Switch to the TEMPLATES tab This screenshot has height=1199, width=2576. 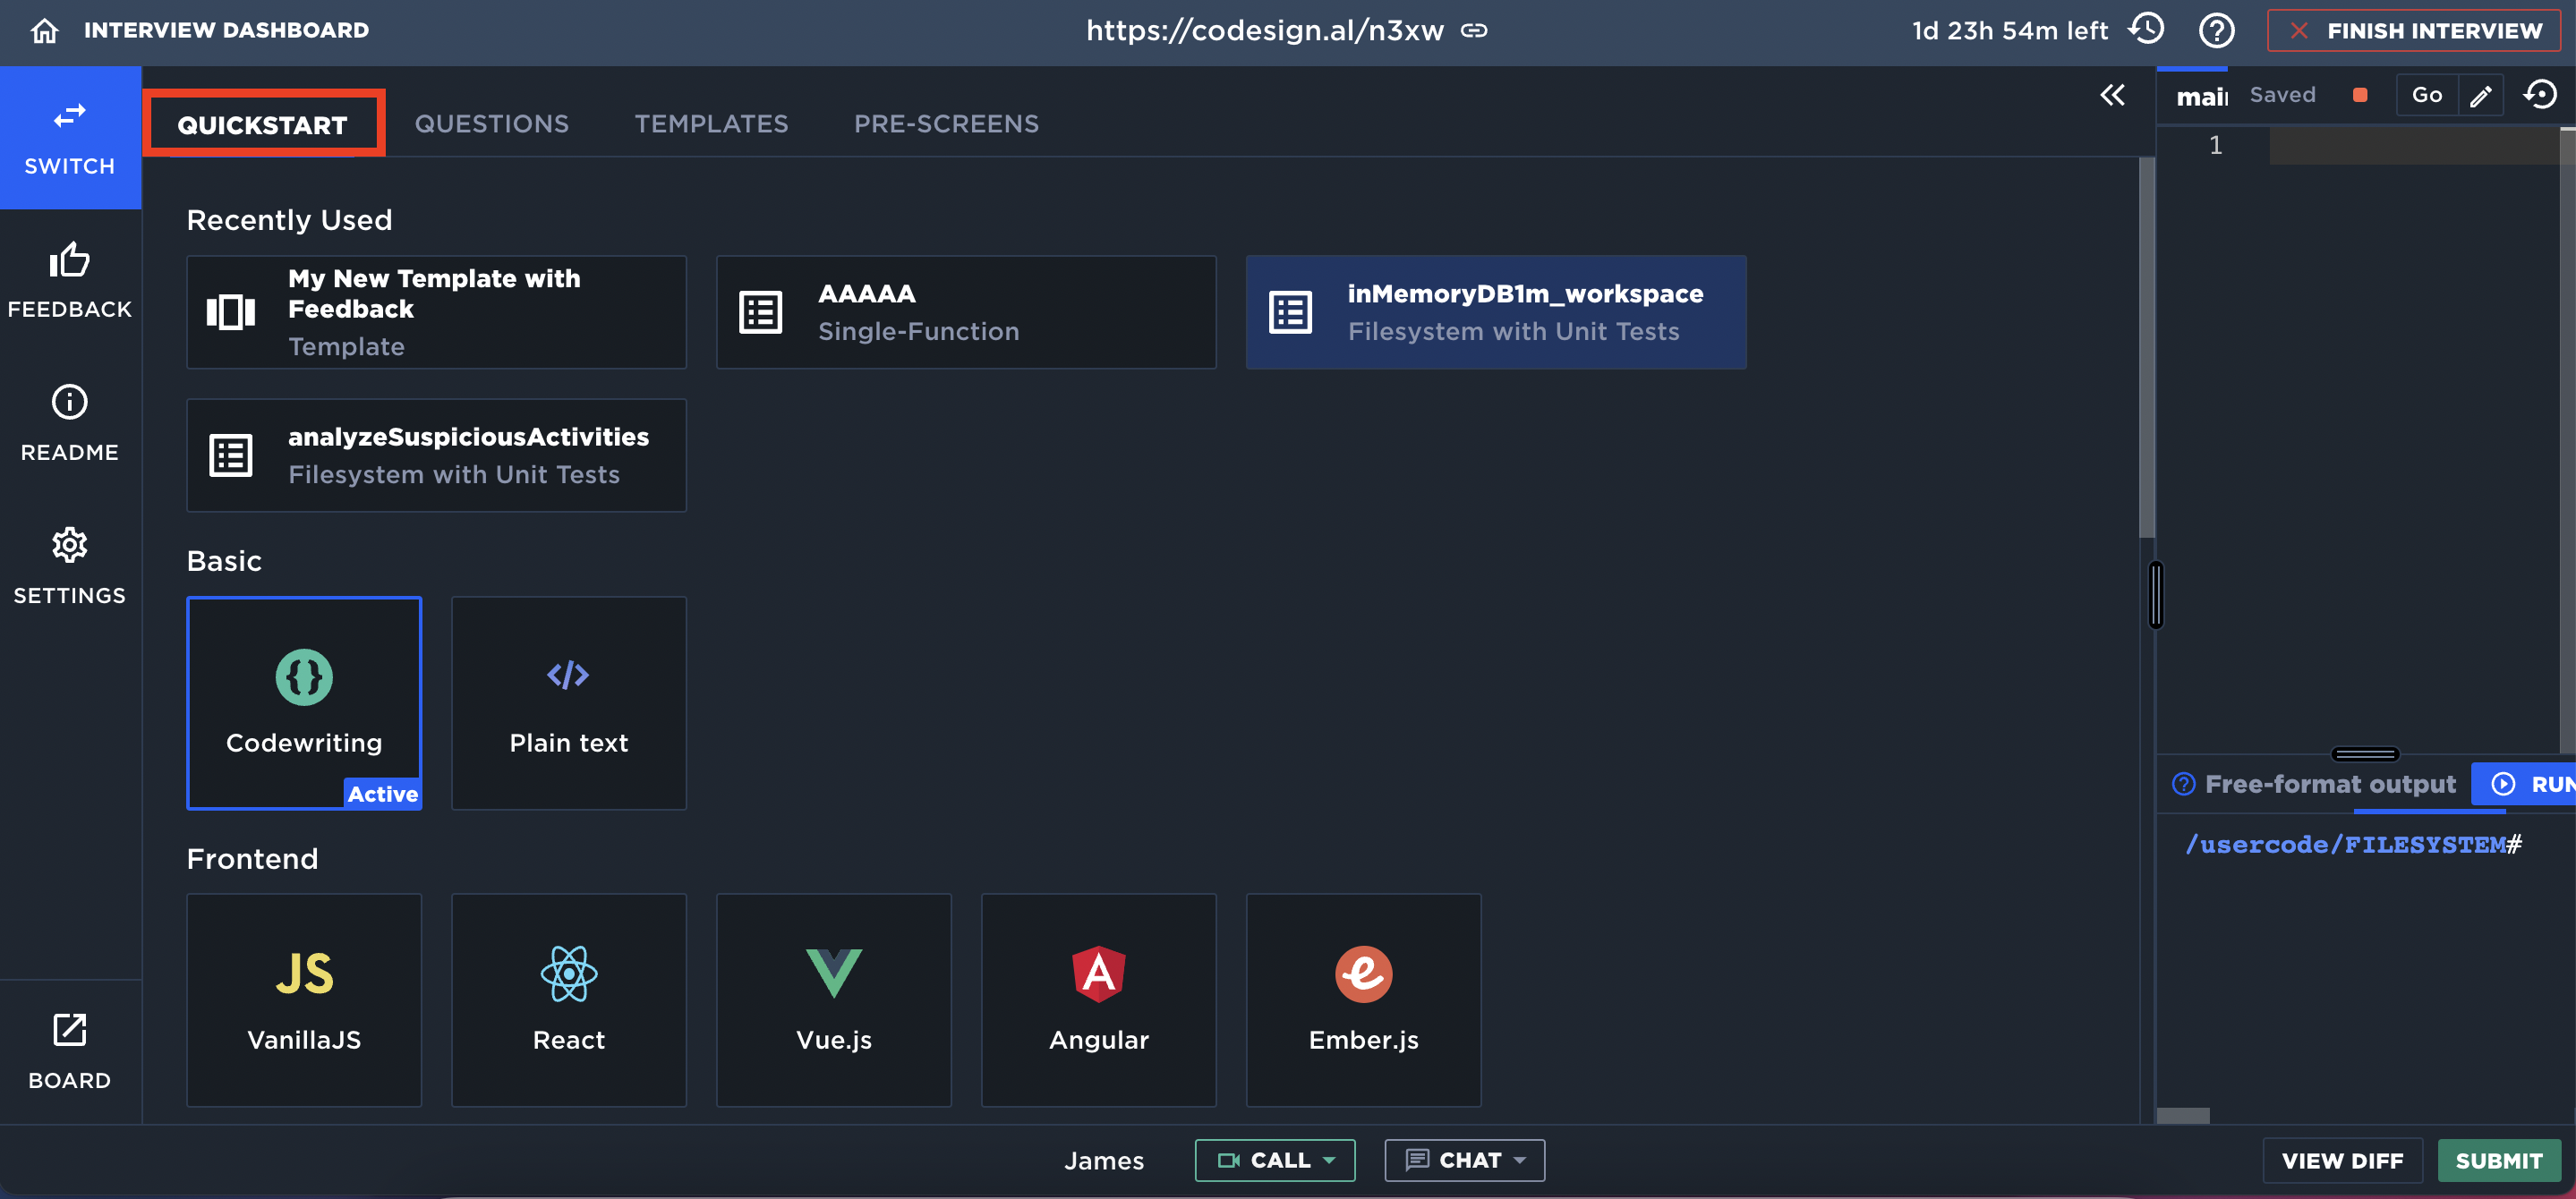point(711,124)
